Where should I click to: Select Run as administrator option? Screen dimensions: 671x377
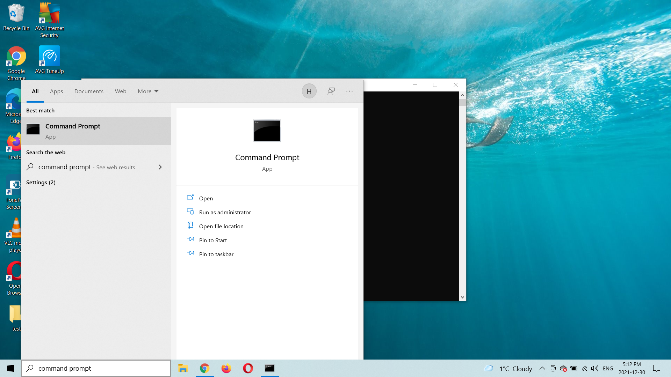225,212
